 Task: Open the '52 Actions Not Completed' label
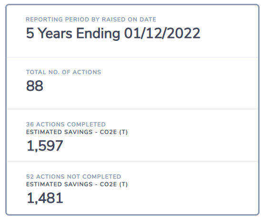(x=74, y=177)
